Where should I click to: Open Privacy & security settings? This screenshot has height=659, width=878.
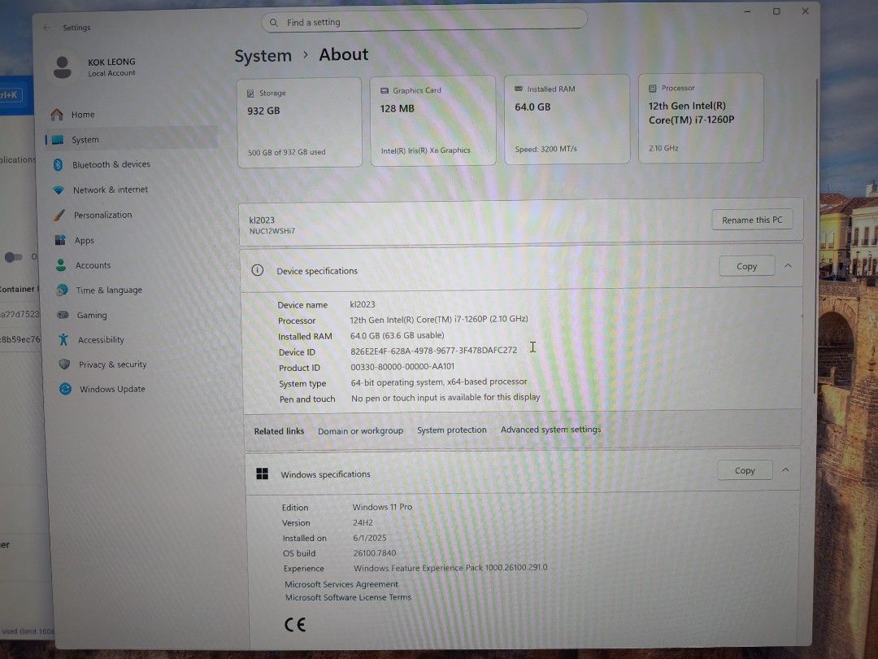pyautogui.click(x=137, y=364)
